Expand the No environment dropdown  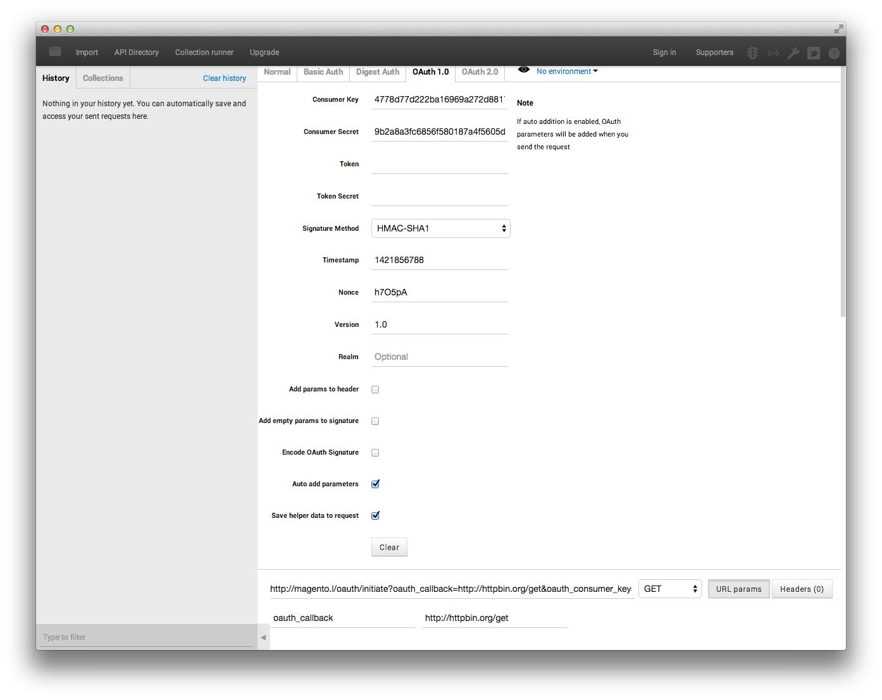pyautogui.click(x=566, y=71)
